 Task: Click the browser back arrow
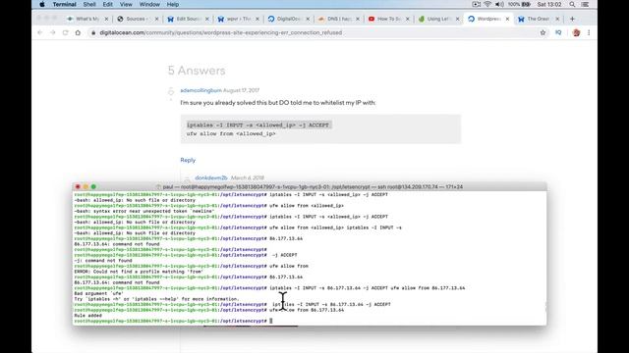click(39, 32)
